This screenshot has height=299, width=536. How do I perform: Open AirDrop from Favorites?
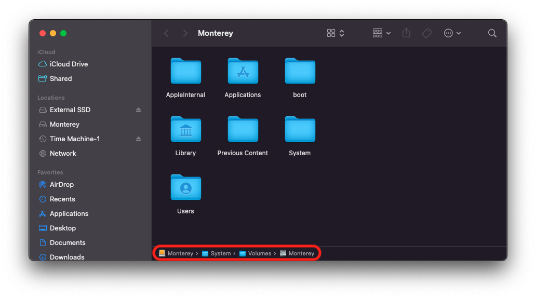[57, 184]
